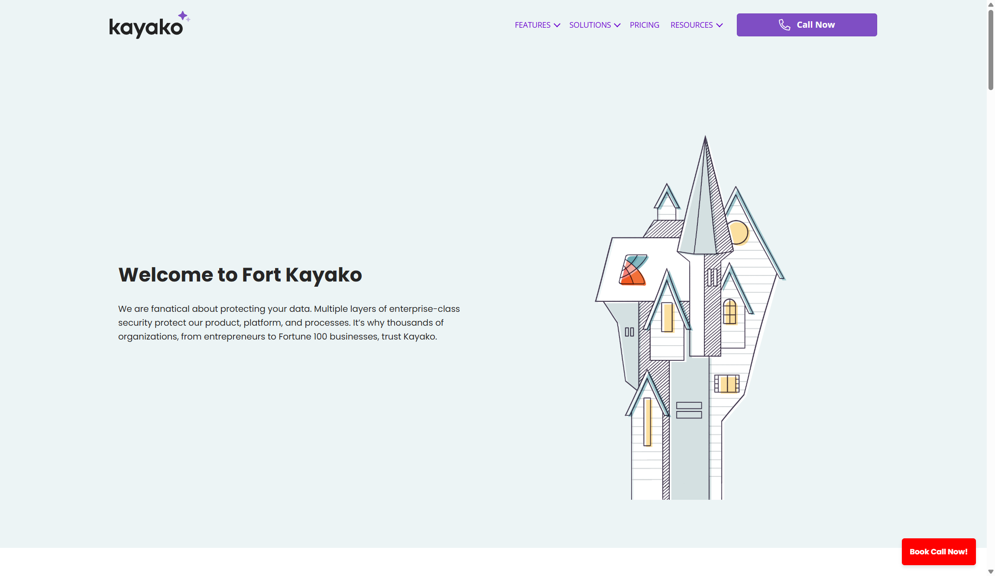This screenshot has width=995, height=576.
Task: Click the Fort Kayako castle illustration
Action: tap(690, 318)
